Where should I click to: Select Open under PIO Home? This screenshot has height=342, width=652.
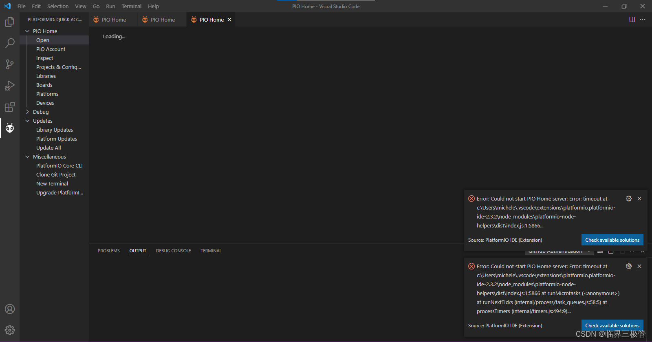[54, 40]
